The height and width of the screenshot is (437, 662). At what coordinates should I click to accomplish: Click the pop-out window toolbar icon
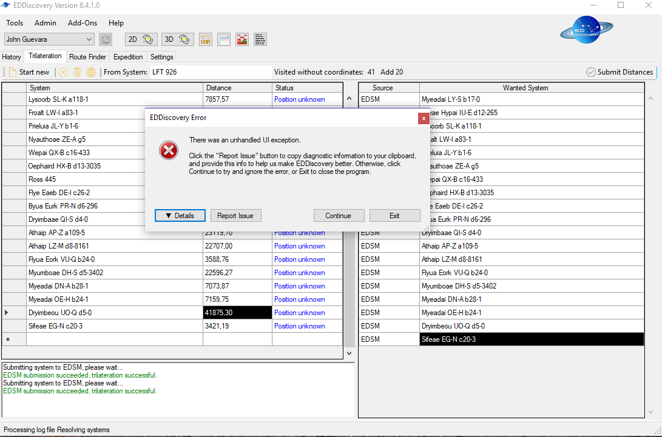[223, 39]
